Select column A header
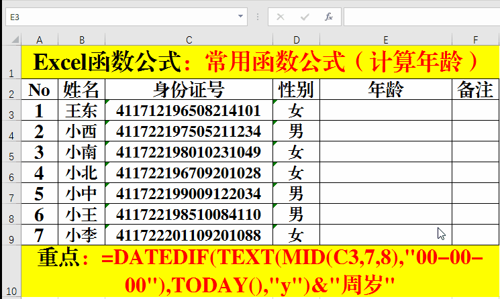500x299 pixels. 40,40
